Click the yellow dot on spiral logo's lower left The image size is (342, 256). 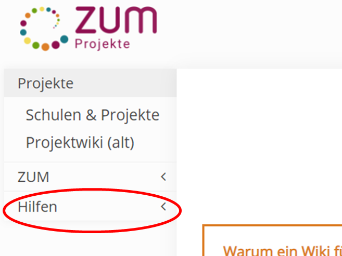[27, 41]
